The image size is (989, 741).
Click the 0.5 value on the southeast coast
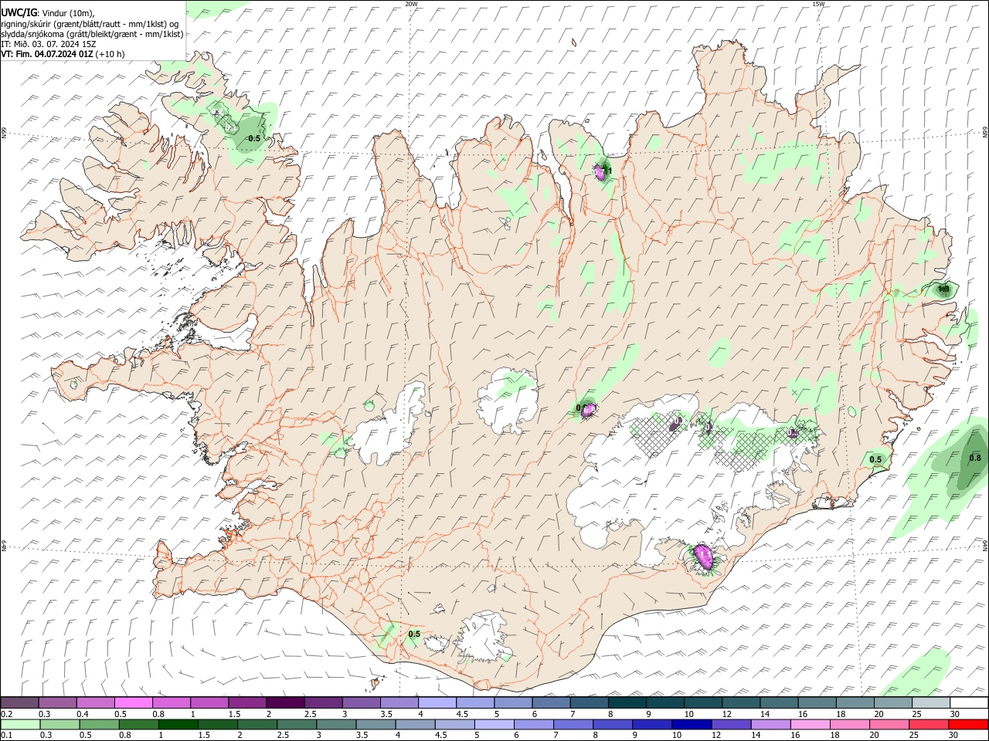click(875, 459)
